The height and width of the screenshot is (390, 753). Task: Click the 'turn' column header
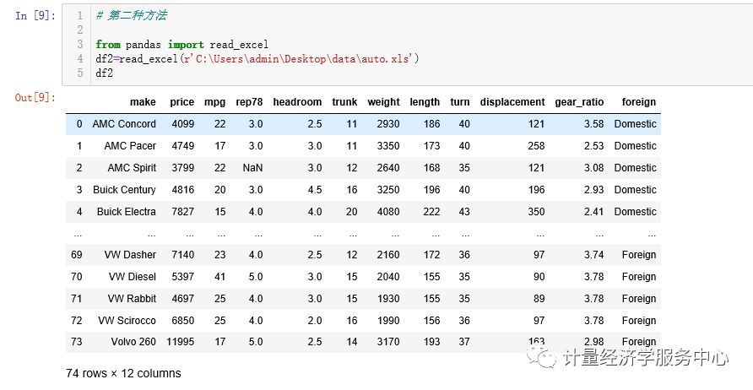[x=460, y=102]
